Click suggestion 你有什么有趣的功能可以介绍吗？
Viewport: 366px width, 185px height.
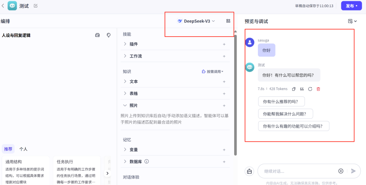pyautogui.click(x=293, y=126)
